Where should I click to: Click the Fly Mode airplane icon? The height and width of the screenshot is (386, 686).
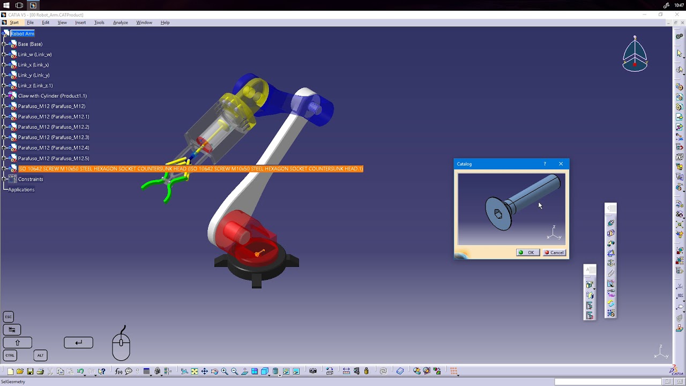(184, 371)
